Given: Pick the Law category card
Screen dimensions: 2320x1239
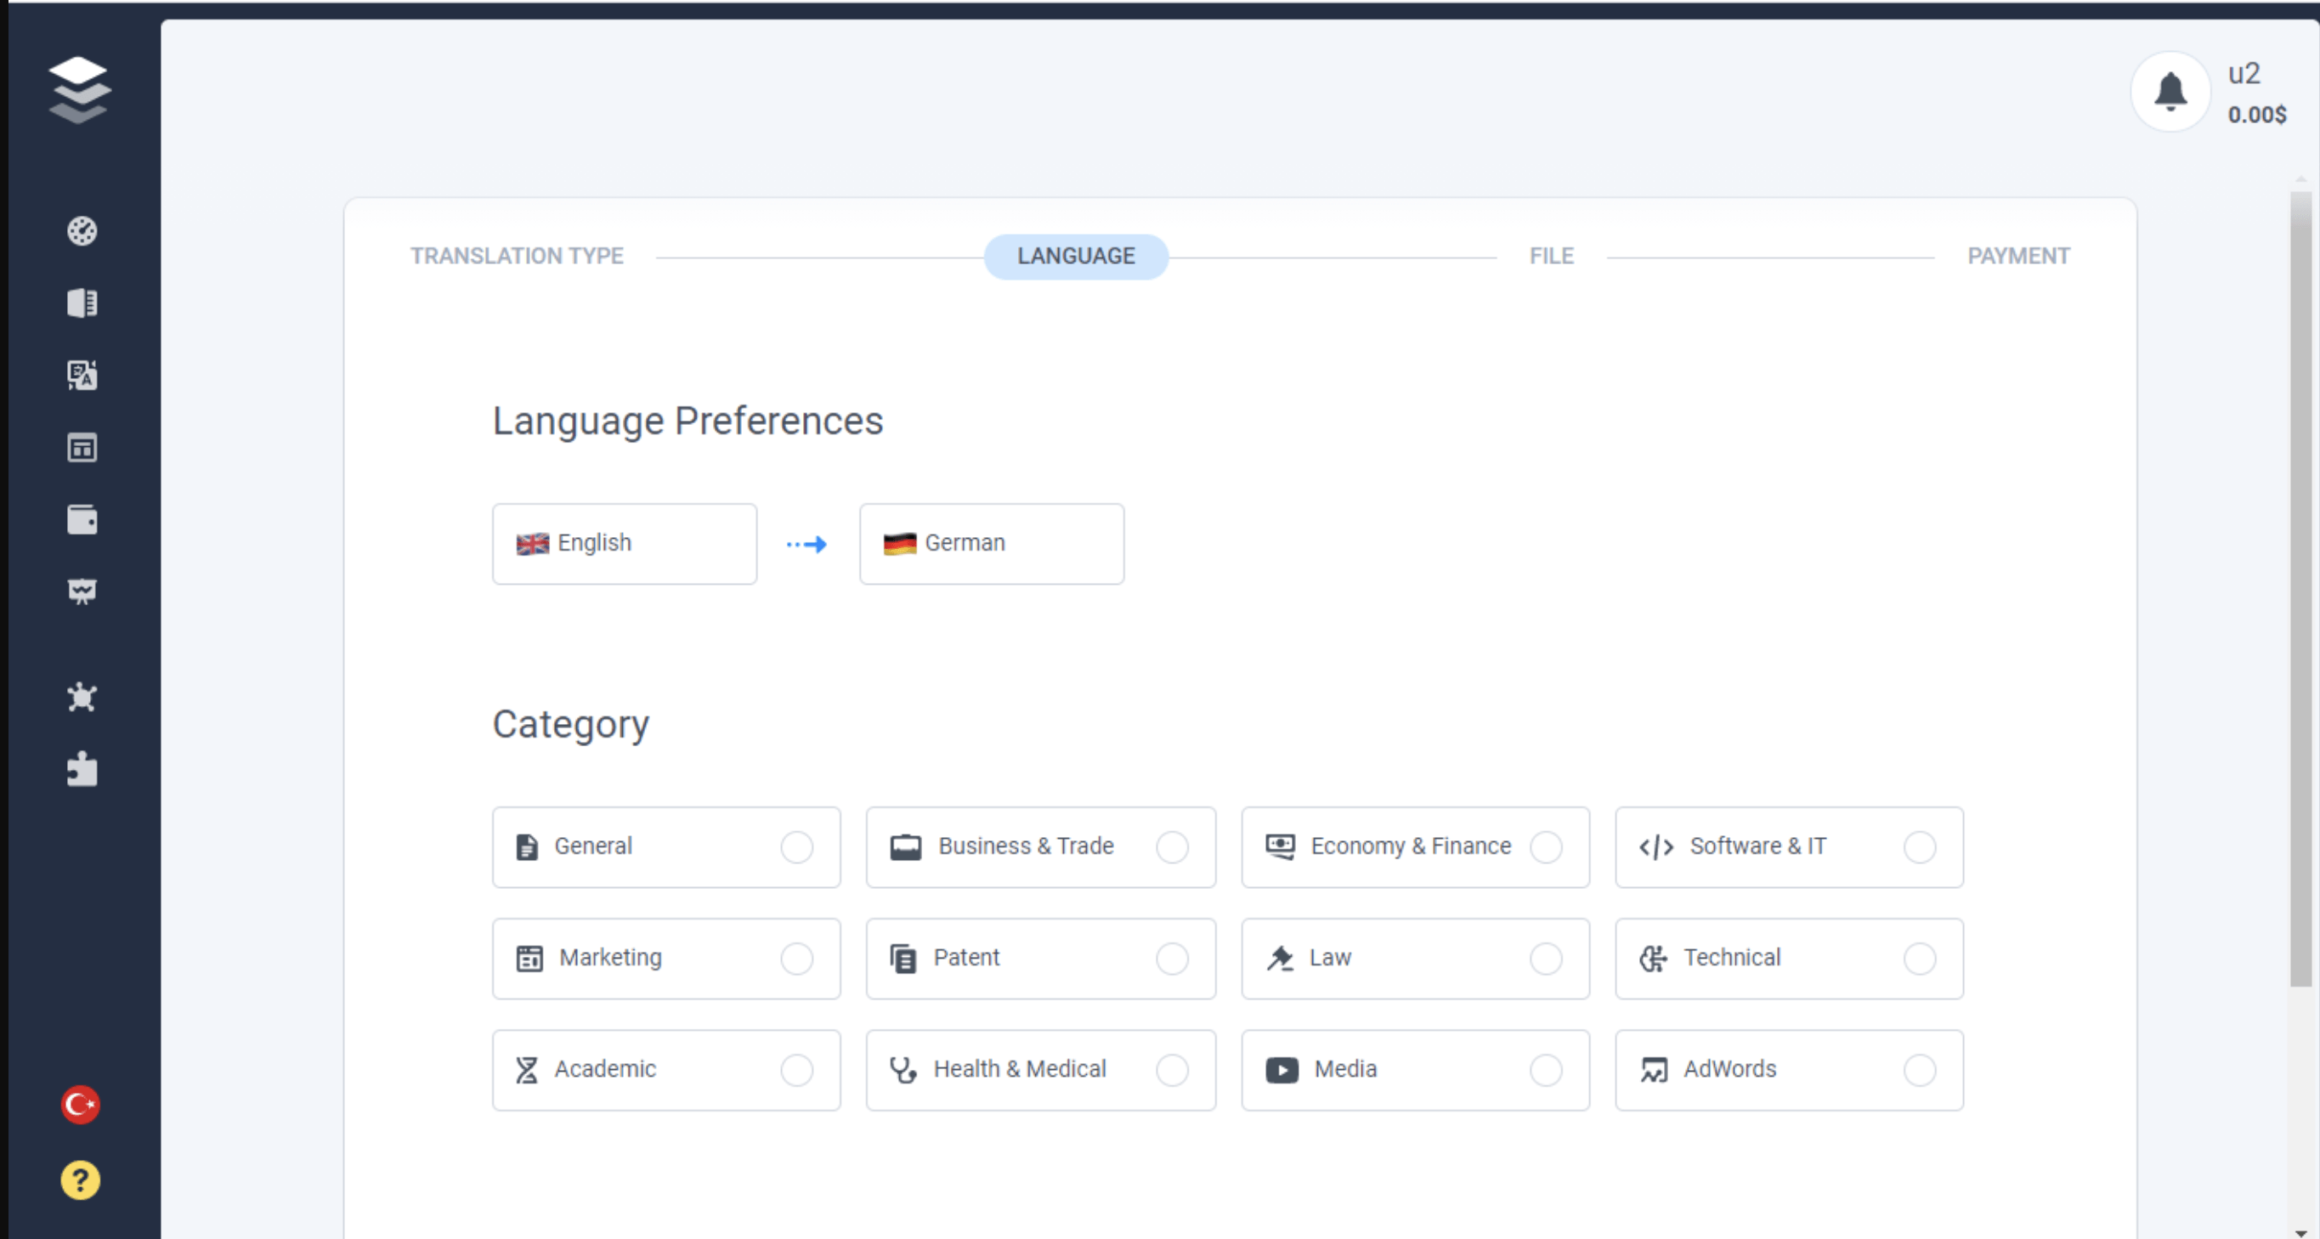Looking at the screenshot, I should point(1414,958).
